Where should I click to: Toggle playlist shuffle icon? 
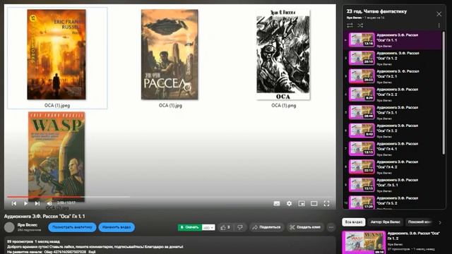click(x=360, y=25)
